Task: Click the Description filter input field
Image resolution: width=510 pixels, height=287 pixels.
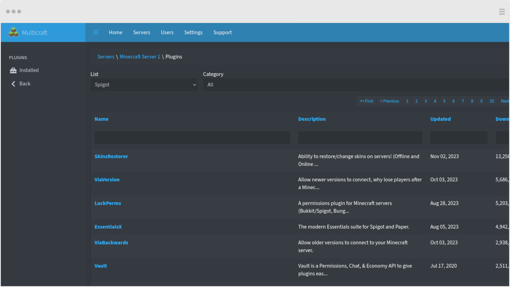Action: (x=360, y=137)
